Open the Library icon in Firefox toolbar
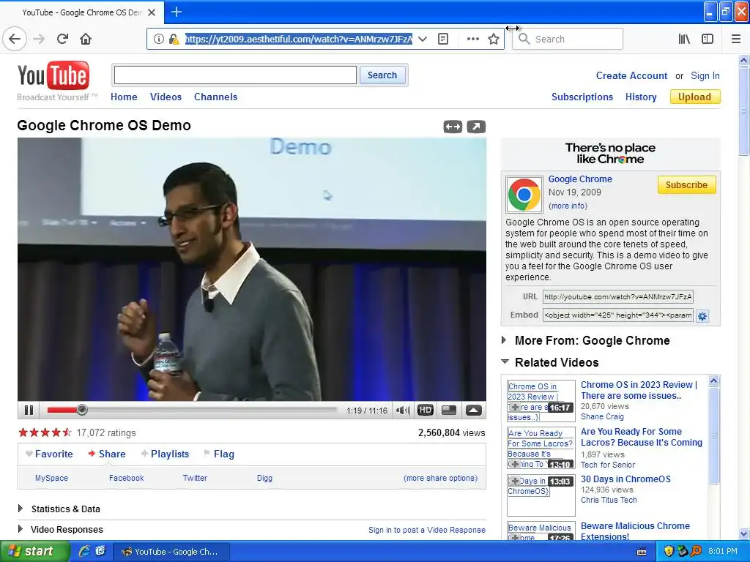Viewport: 750px width, 562px height. (684, 40)
